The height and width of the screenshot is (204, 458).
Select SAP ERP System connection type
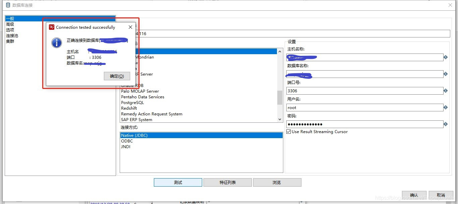[136, 119]
